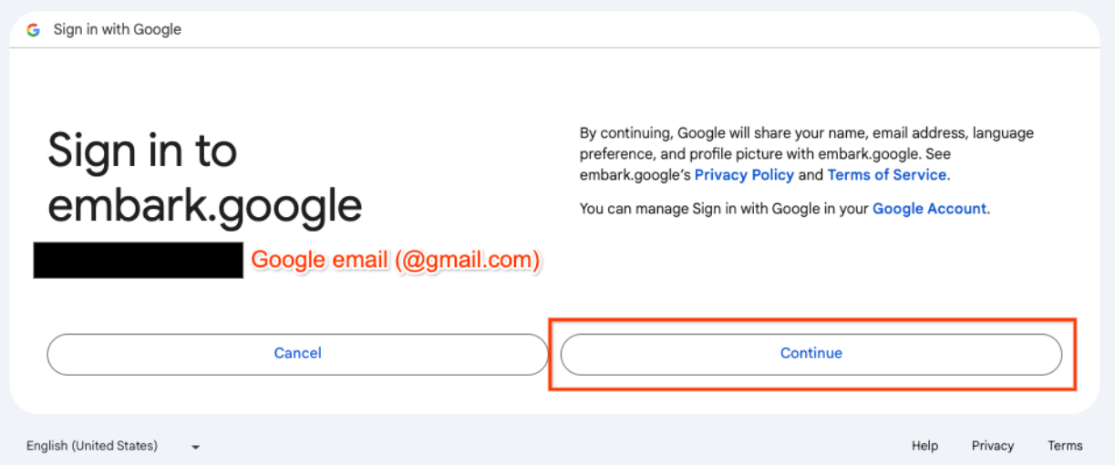Viewport: 1115px width, 465px height.
Task: Click the 'Sign in to' heading line
Action: [x=142, y=150]
